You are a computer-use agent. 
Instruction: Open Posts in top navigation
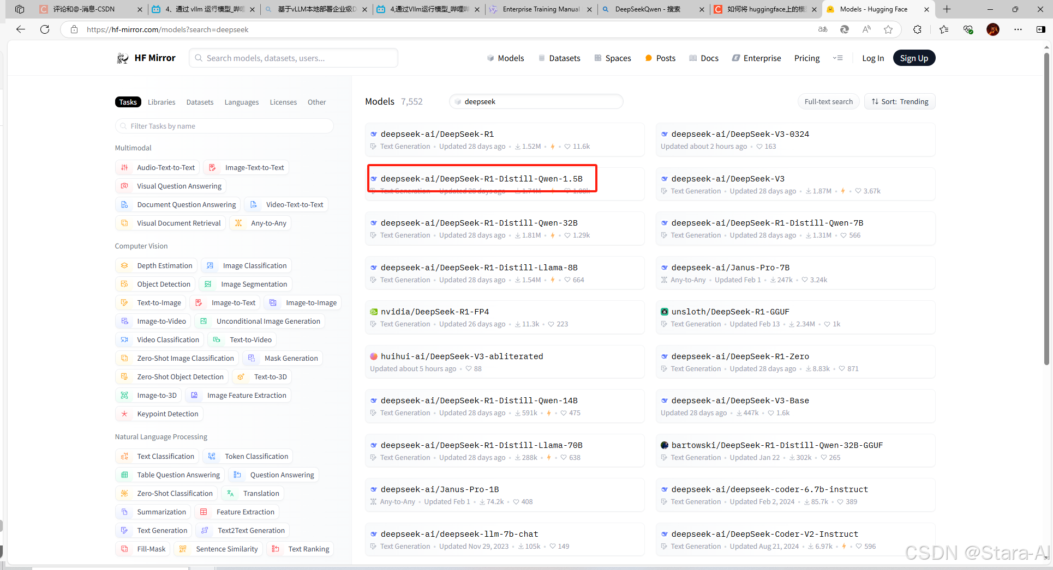[x=660, y=58]
